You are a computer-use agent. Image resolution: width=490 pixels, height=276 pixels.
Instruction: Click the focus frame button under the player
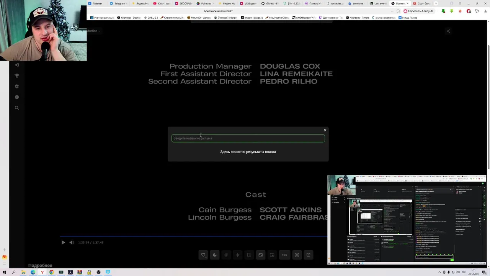point(297,255)
